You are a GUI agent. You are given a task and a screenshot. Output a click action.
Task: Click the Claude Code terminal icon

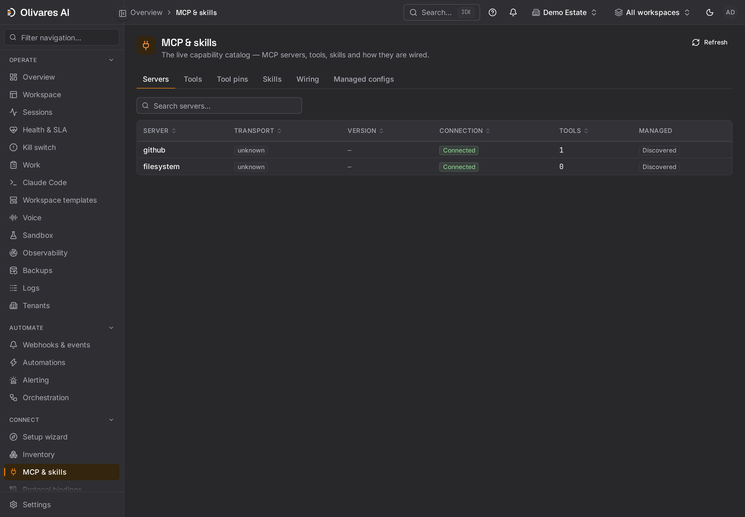13,183
